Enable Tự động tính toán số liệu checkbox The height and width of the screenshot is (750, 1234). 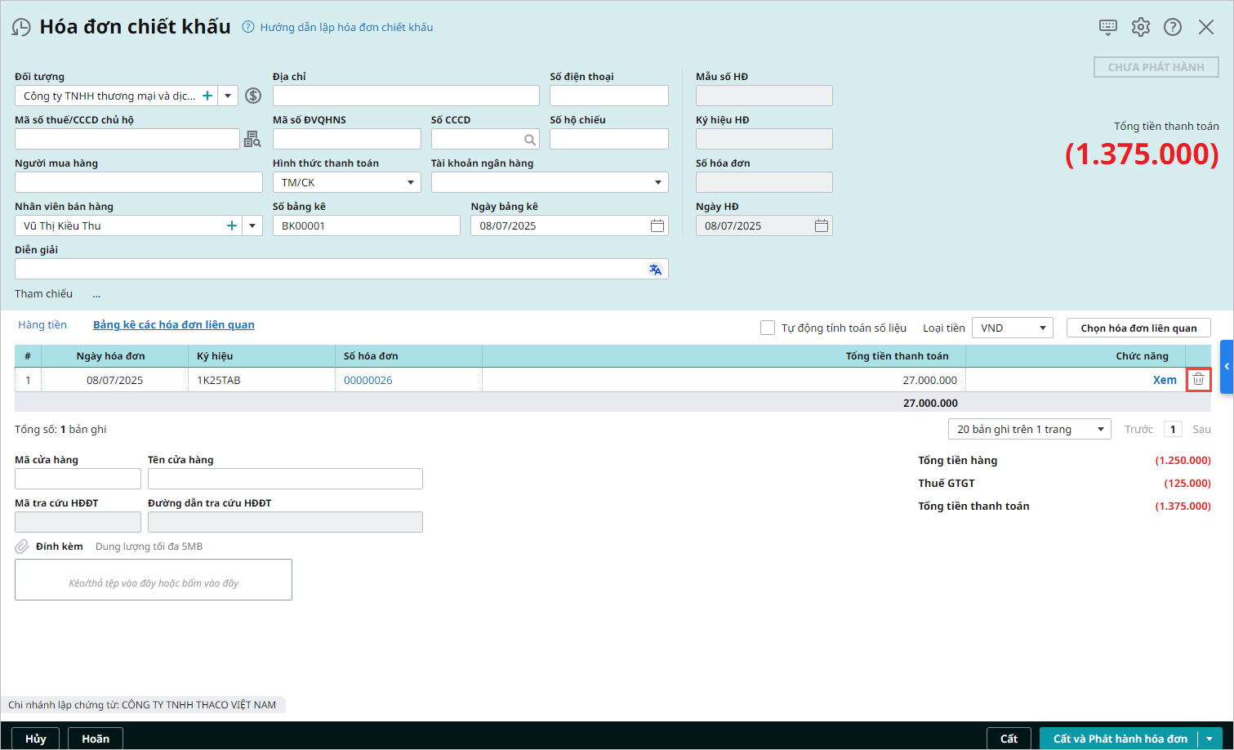coord(768,328)
